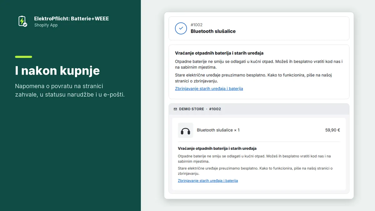Click 'DEMO STORE · #1002' email header text
The height and width of the screenshot is (211, 375).
[x=200, y=109]
